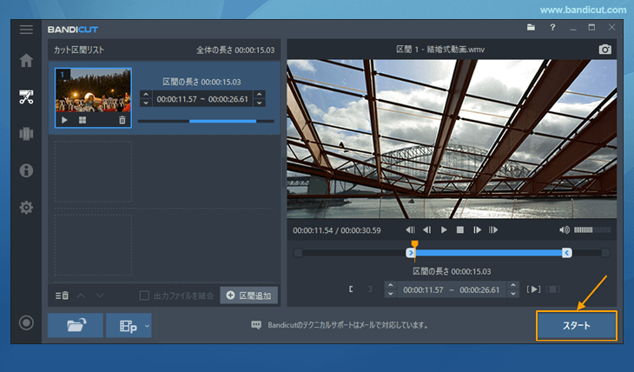Jump to previous keyframe button
Image resolution: width=634 pixels, height=372 pixels.
410,230
